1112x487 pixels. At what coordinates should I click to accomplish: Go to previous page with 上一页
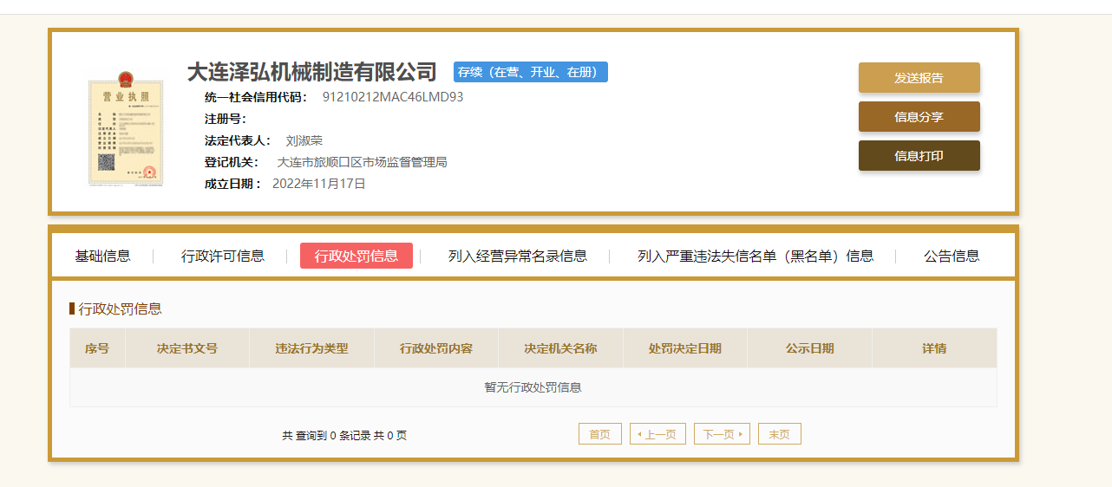click(657, 434)
